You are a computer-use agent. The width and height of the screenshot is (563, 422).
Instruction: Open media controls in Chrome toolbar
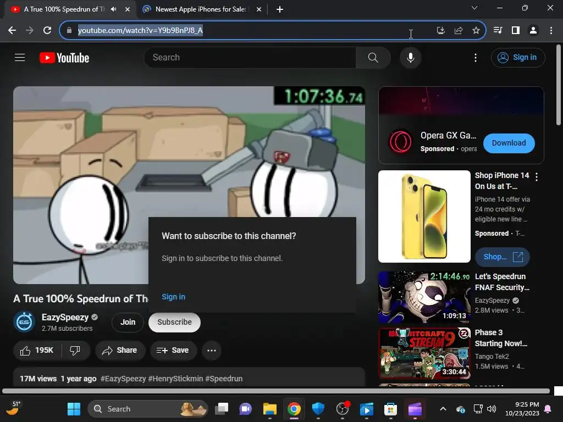coord(498,31)
